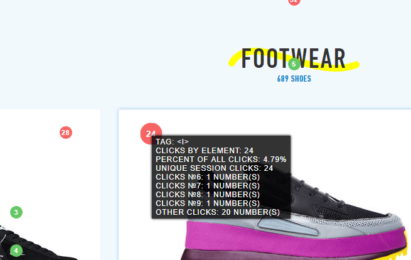This screenshot has width=411, height=260.
Task: Select the PERCENT OF ALL CLICKS: 4.79% line
Action: [x=221, y=160]
